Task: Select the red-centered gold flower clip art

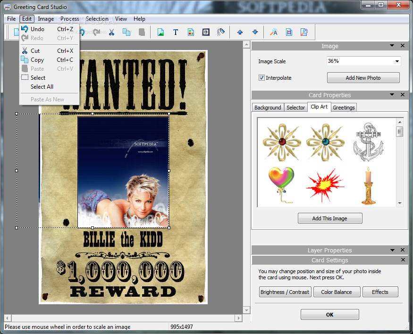Action: point(282,142)
